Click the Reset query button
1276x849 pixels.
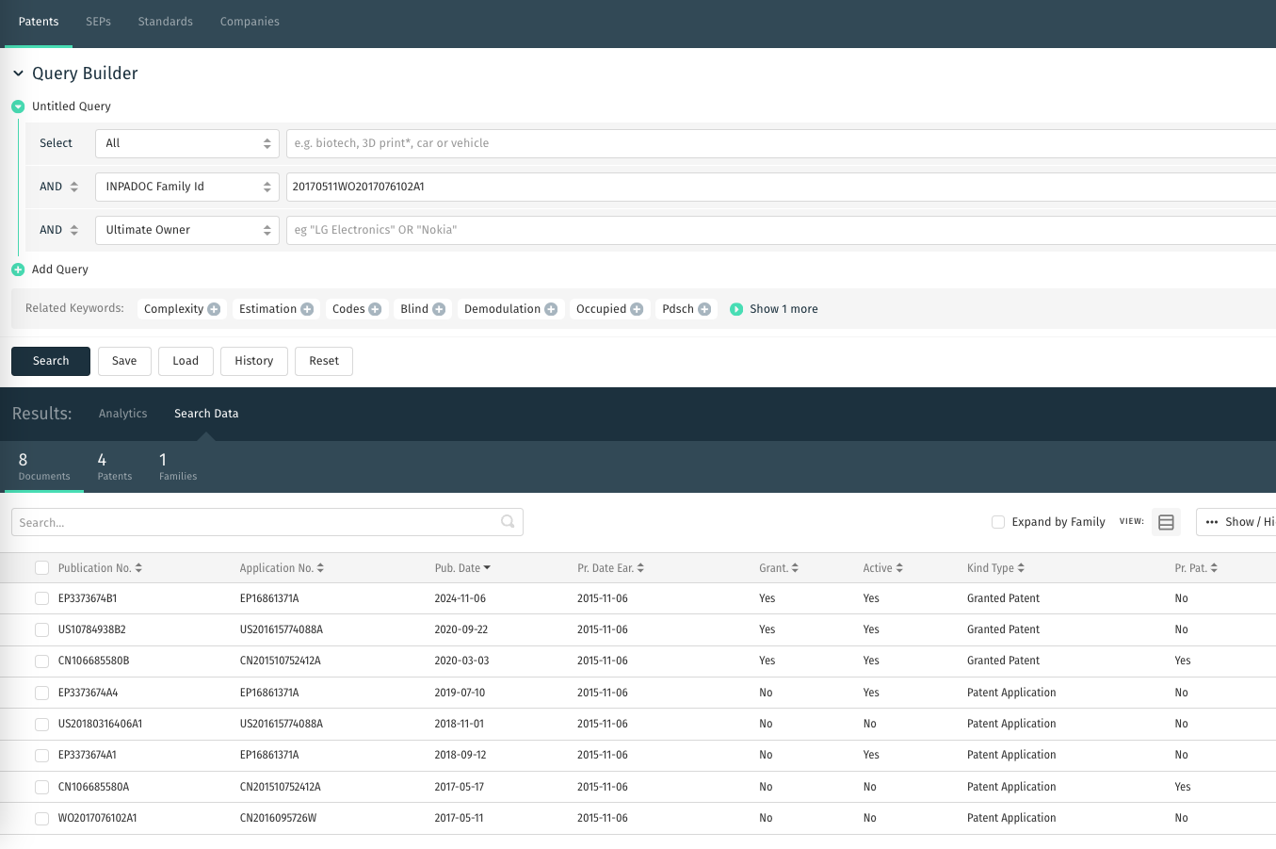click(x=324, y=361)
